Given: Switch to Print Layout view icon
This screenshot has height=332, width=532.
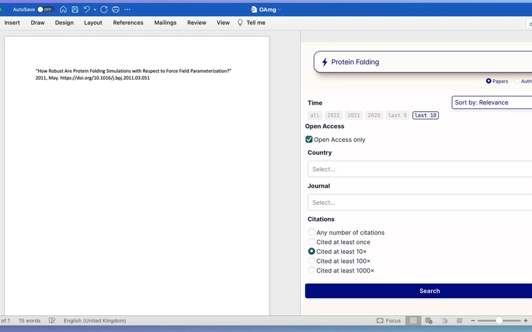Looking at the screenshot, I should click(x=413, y=320).
